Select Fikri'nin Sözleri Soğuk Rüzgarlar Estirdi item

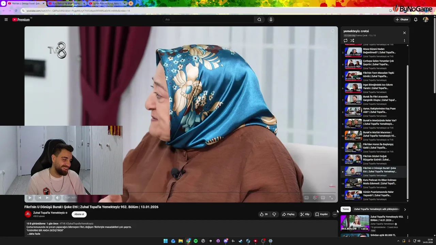click(374, 160)
